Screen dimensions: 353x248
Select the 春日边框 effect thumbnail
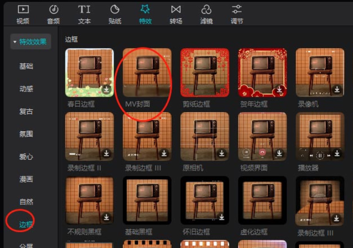tap(90, 73)
